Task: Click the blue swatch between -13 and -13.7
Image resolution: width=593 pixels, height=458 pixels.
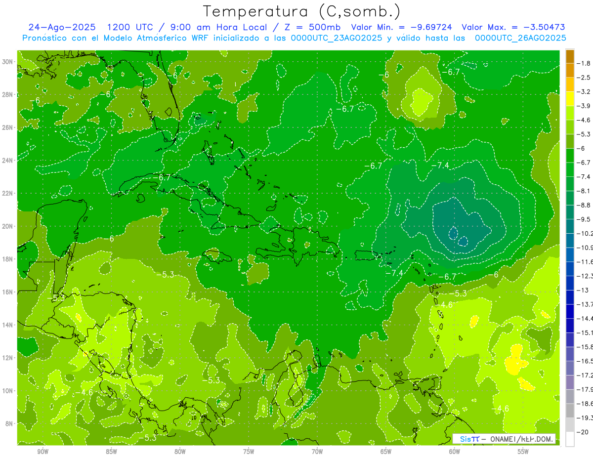Action: coord(570,297)
